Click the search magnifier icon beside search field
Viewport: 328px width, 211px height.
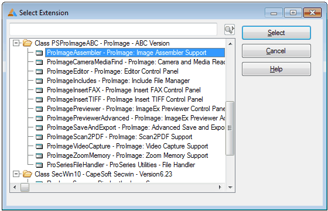coord(230,30)
